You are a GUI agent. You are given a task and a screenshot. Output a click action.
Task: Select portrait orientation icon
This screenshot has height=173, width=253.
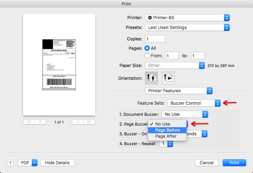[151, 78]
